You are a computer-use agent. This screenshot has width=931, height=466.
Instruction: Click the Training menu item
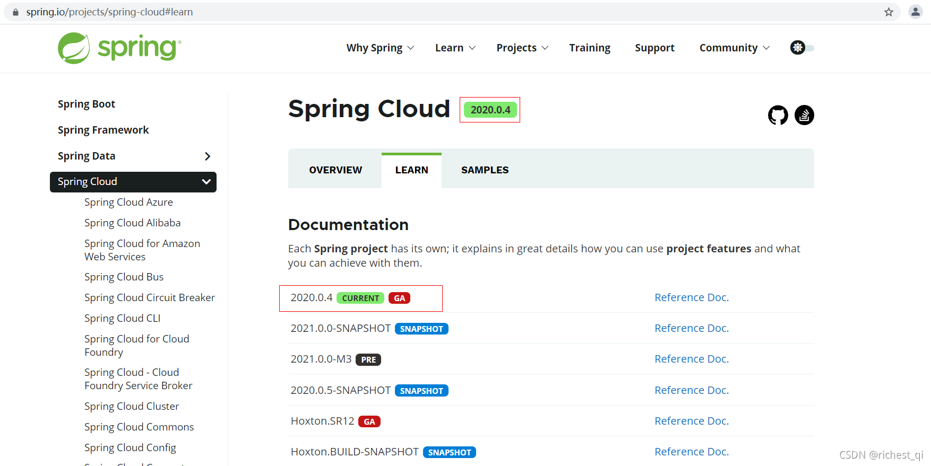pos(590,48)
